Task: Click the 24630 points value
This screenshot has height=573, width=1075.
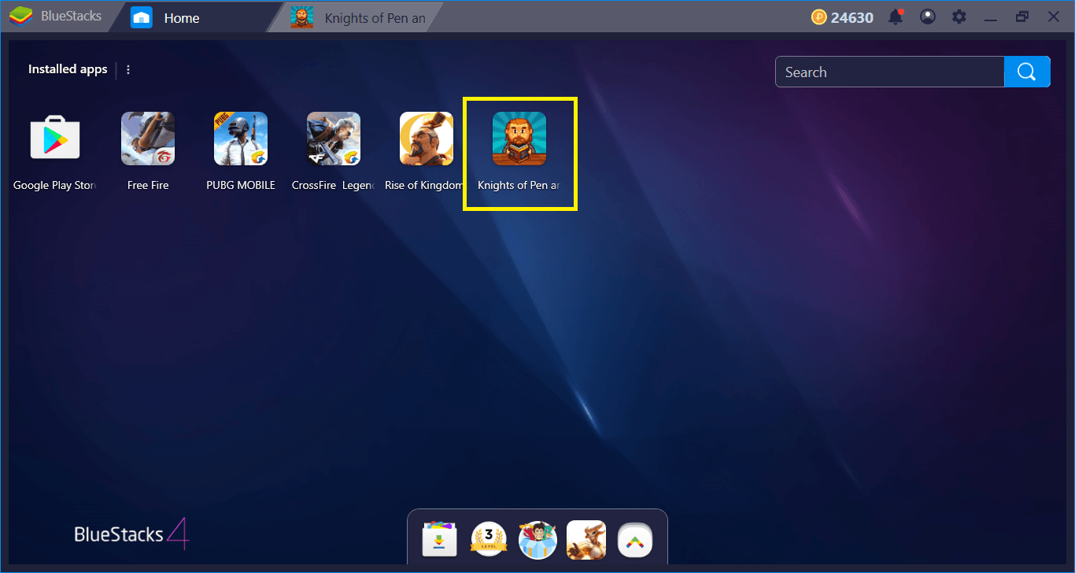Action: (852, 17)
